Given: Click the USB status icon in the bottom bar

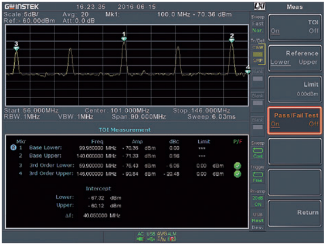Looking at the screenshot, I should tap(151, 236).
